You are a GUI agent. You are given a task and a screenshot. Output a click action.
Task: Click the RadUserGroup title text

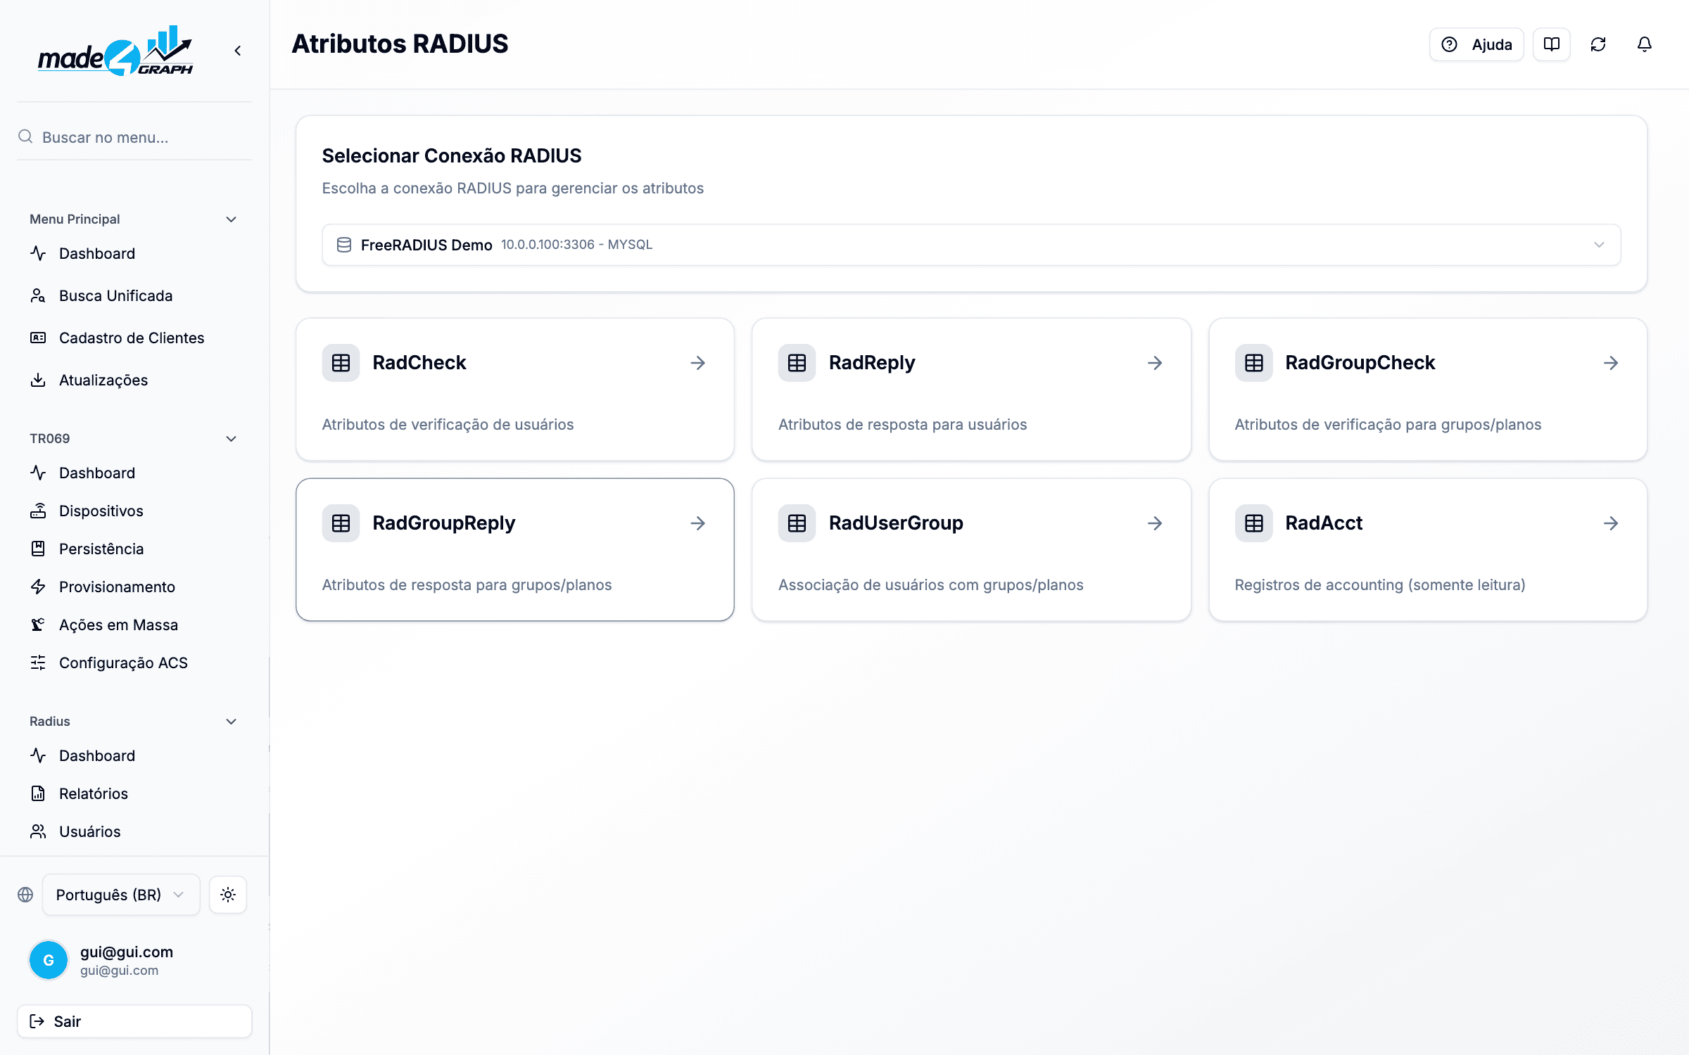coord(896,523)
